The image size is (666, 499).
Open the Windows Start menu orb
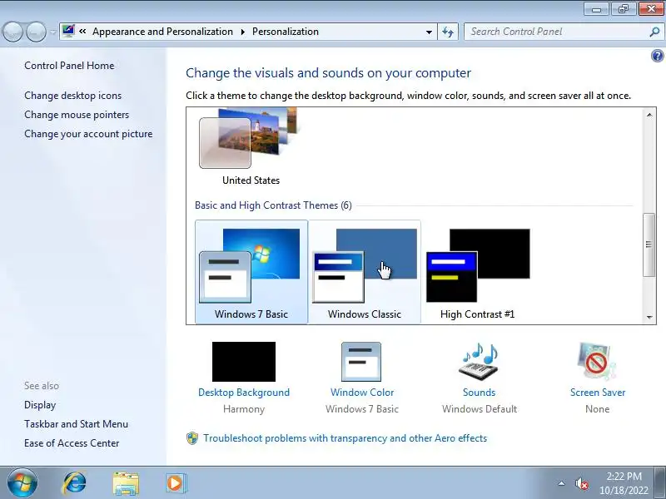coord(22,483)
